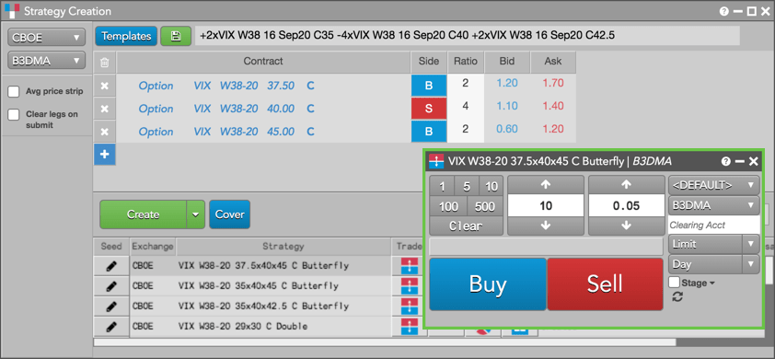
Task: Click the green save strategy icon
Action: click(x=176, y=36)
